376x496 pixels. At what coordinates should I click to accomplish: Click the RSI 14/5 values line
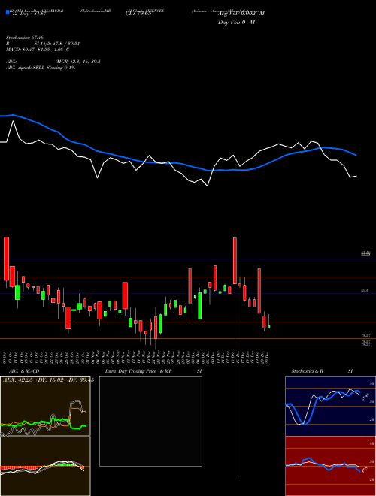point(43,44)
